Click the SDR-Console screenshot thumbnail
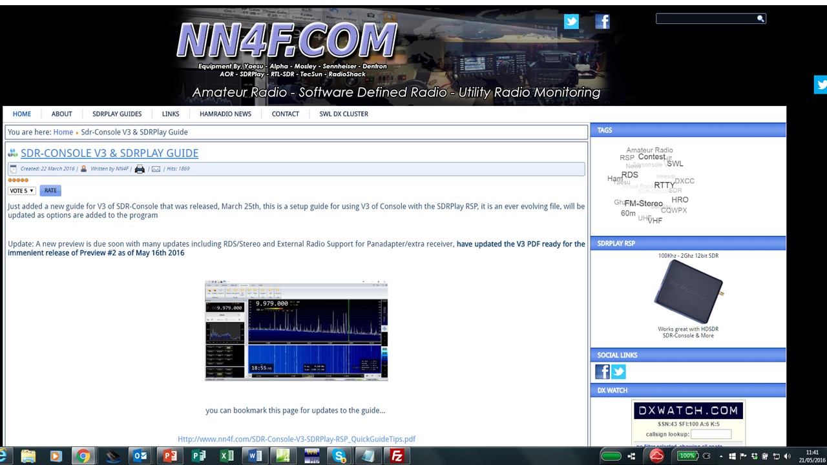827x465 pixels. [x=297, y=331]
